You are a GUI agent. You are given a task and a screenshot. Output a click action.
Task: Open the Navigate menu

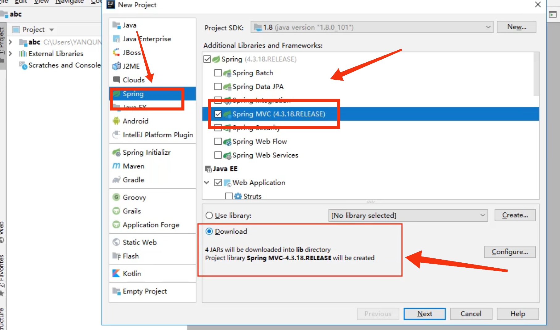pyautogui.click(x=69, y=2)
